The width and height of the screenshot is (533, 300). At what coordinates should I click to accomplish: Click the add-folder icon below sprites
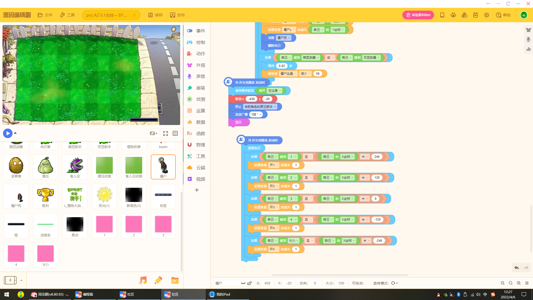coord(175,280)
